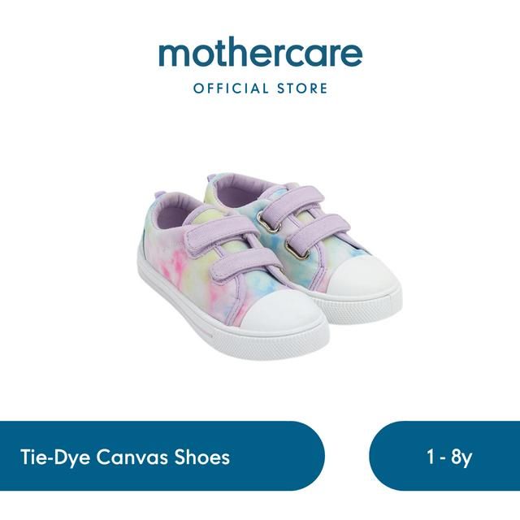Viewport: 520px width, 520px height.
Task: Open the Tie-Dye Canvas Shoes label
Action: [x=125, y=457]
